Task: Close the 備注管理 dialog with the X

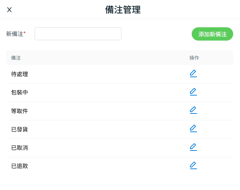Action: (9, 10)
